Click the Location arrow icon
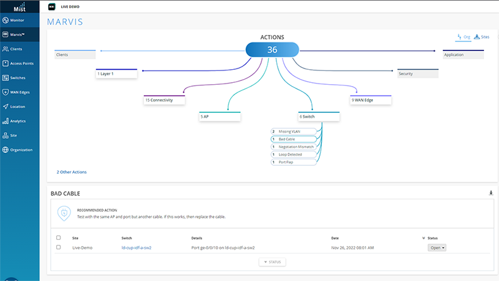Image resolution: width=499 pixels, height=281 pixels. [x=6, y=107]
